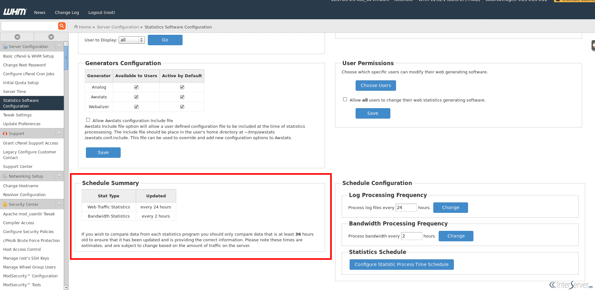Open the Change Log menu item
Screen dimensions: 595x290
pos(67,12)
